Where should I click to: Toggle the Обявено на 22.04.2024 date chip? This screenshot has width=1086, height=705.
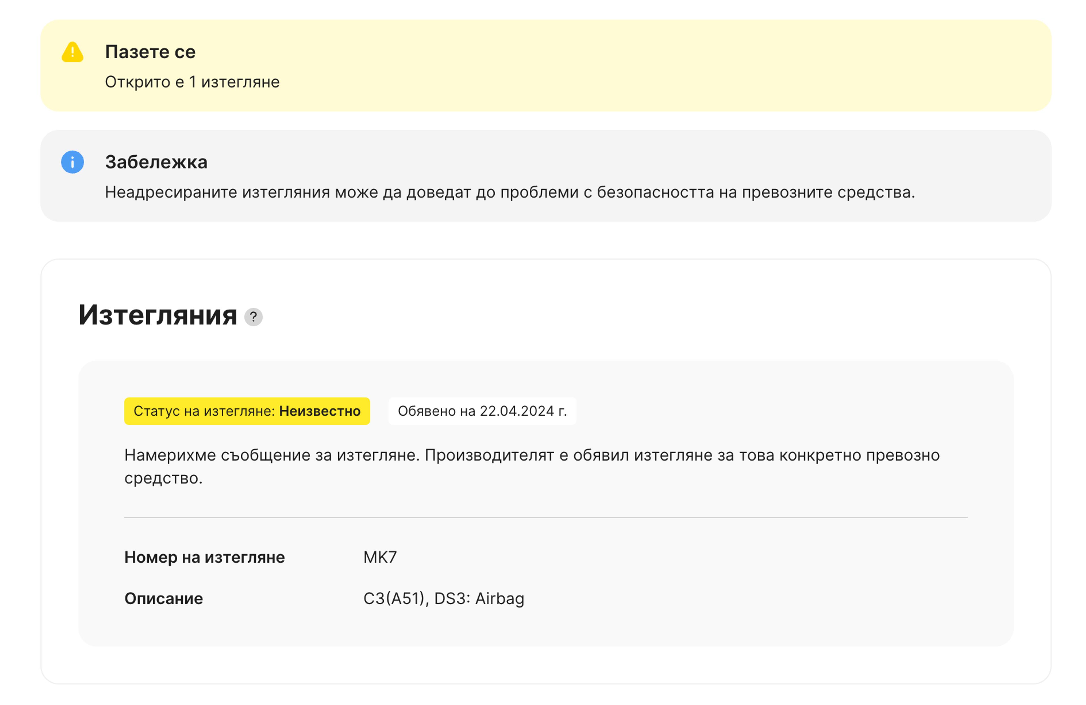[483, 411]
